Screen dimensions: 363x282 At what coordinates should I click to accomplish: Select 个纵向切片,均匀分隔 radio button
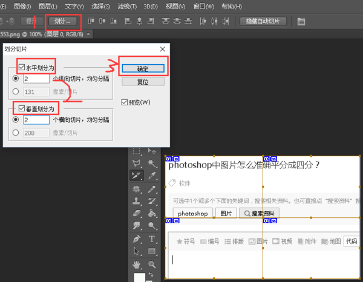click(x=16, y=79)
